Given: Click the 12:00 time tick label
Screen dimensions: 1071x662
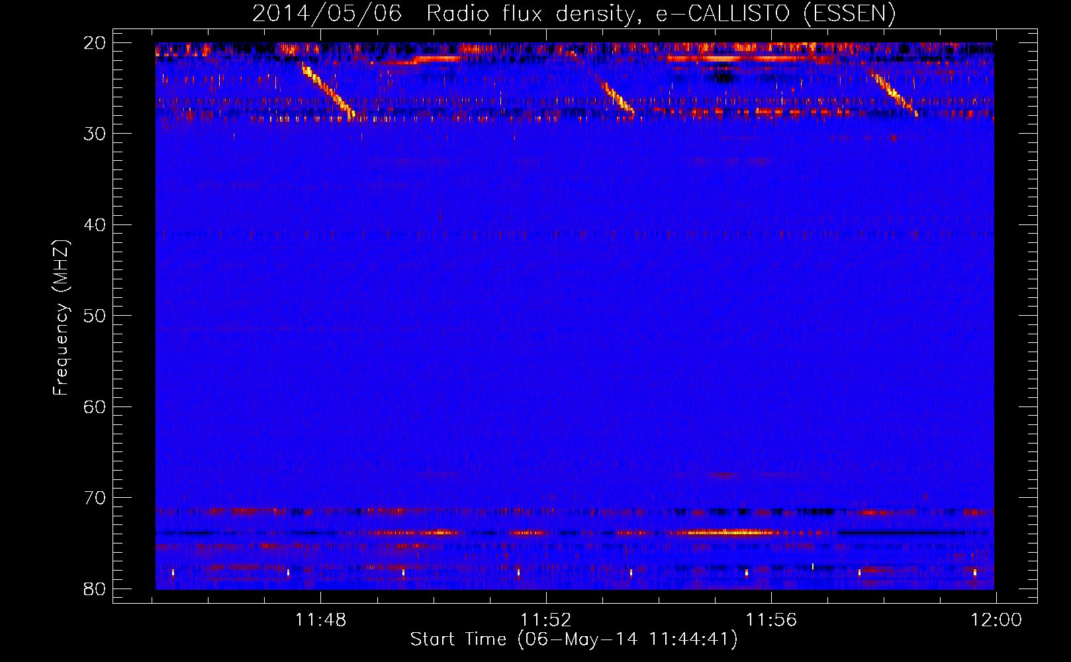Looking at the screenshot, I should tap(996, 620).
